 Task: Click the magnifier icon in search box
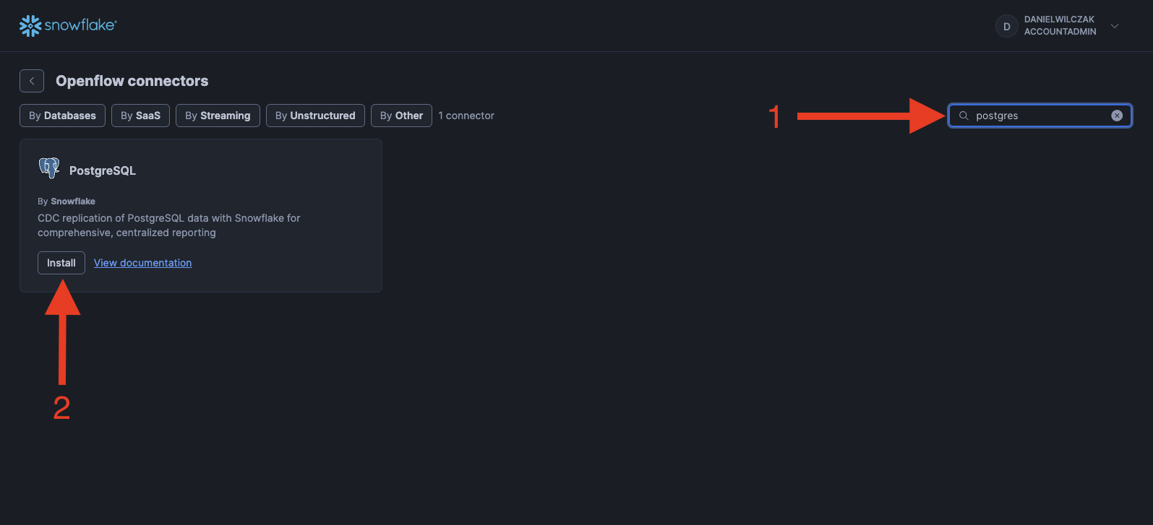click(964, 116)
